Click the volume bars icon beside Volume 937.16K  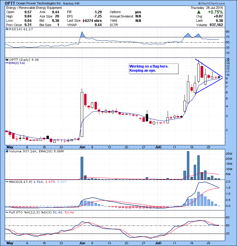(7, 151)
